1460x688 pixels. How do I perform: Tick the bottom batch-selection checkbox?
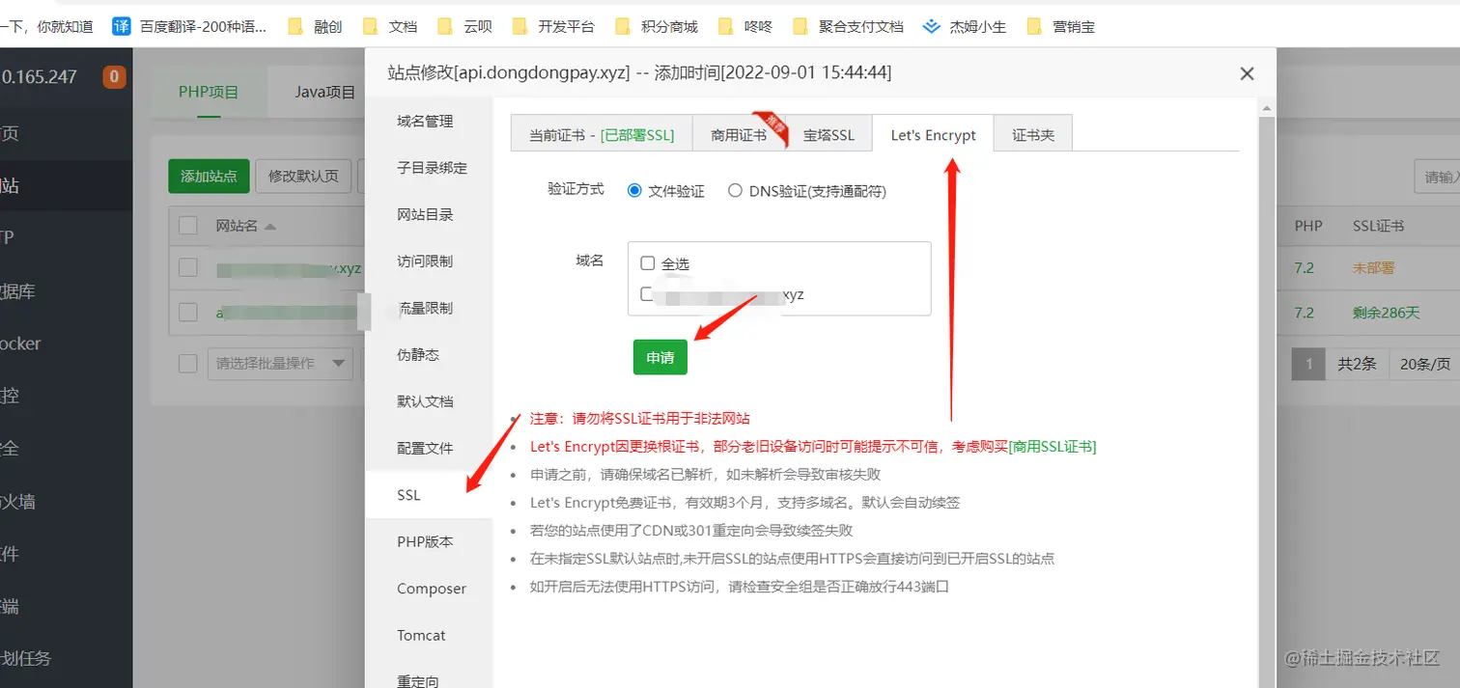coord(188,363)
